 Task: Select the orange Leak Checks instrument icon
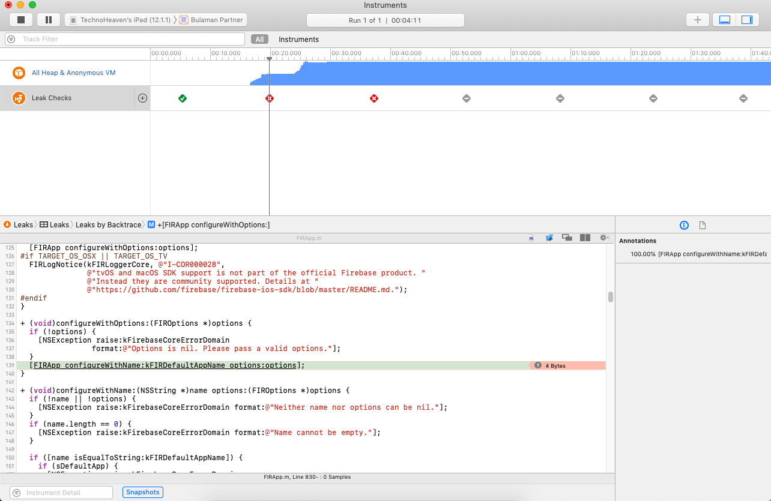[x=18, y=98]
